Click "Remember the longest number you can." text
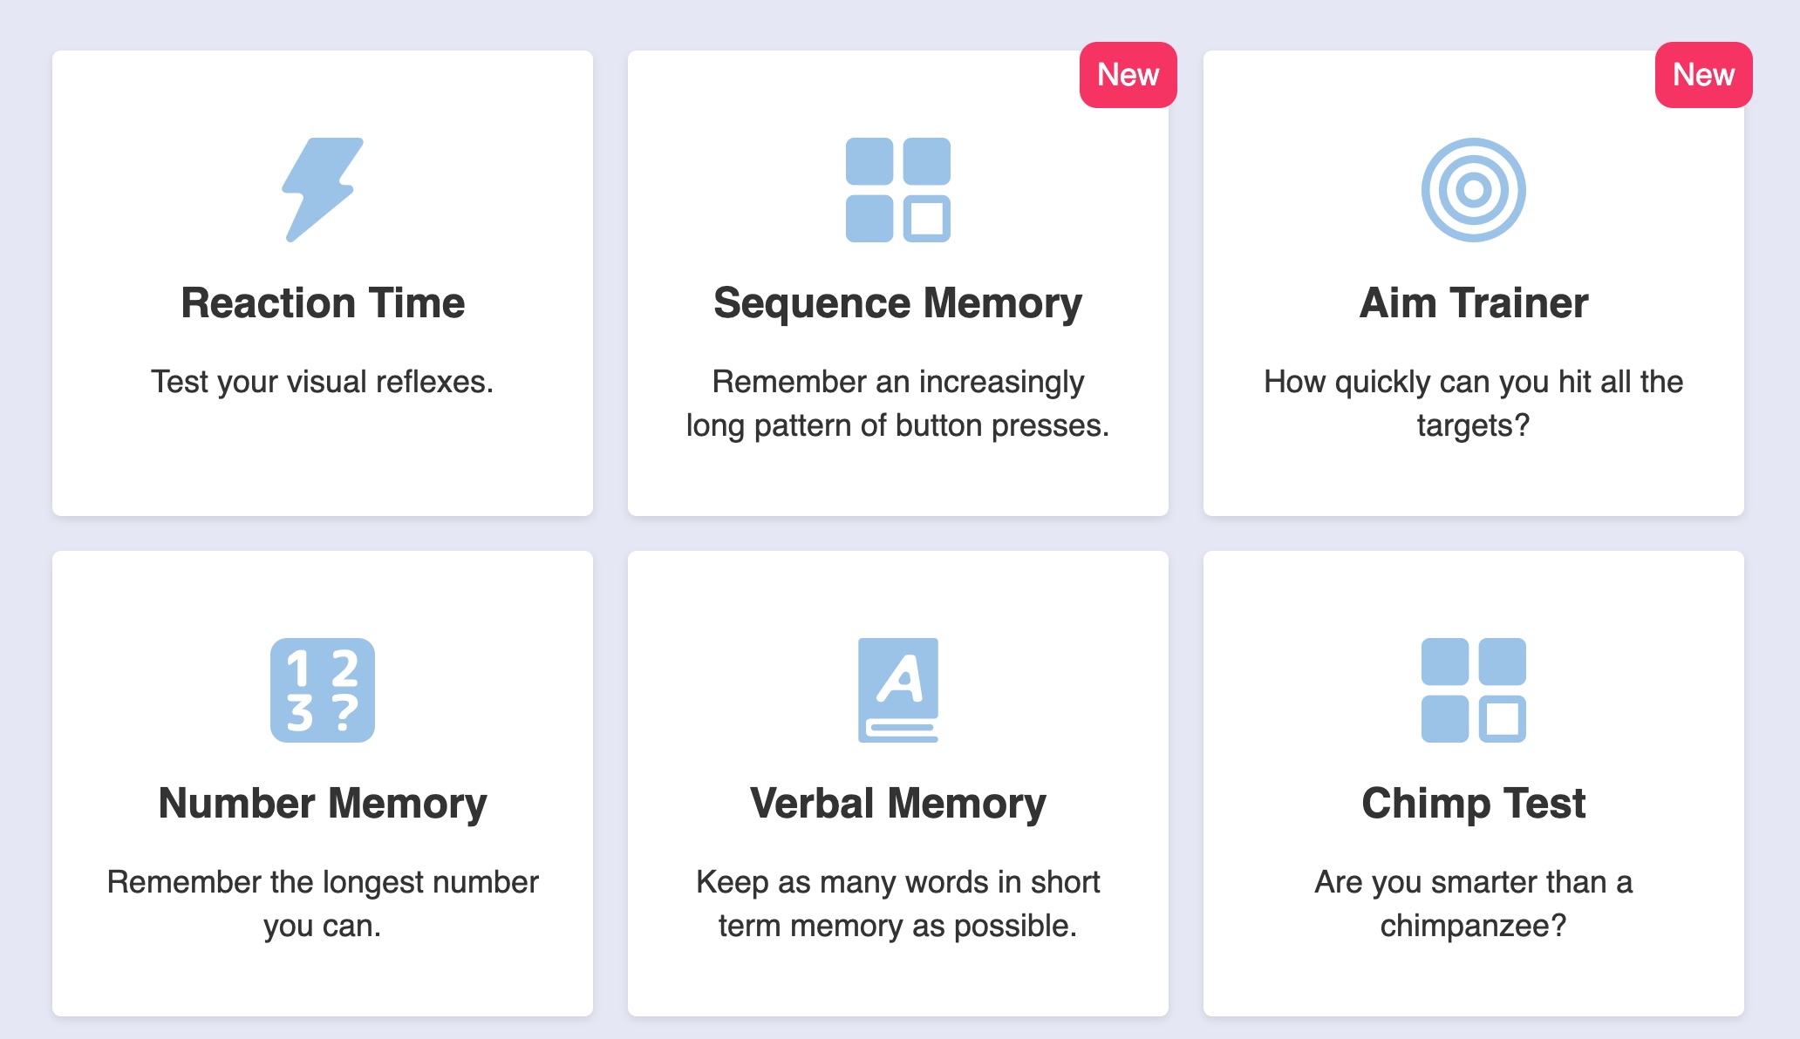Screen dimensions: 1800x1039 click(323, 904)
